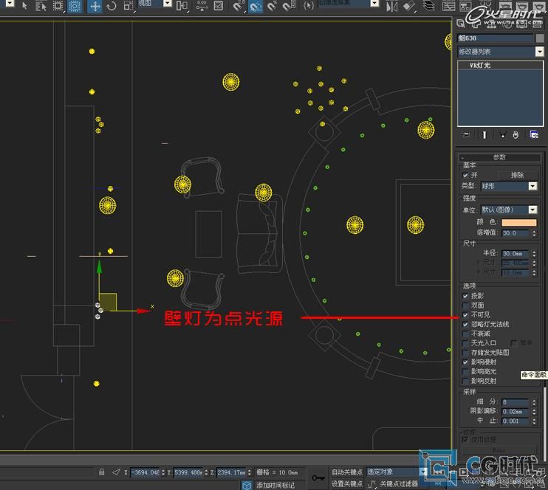The image size is (548, 490).
Task: Click the 倍增值 30.0 input field
Action: click(516, 233)
